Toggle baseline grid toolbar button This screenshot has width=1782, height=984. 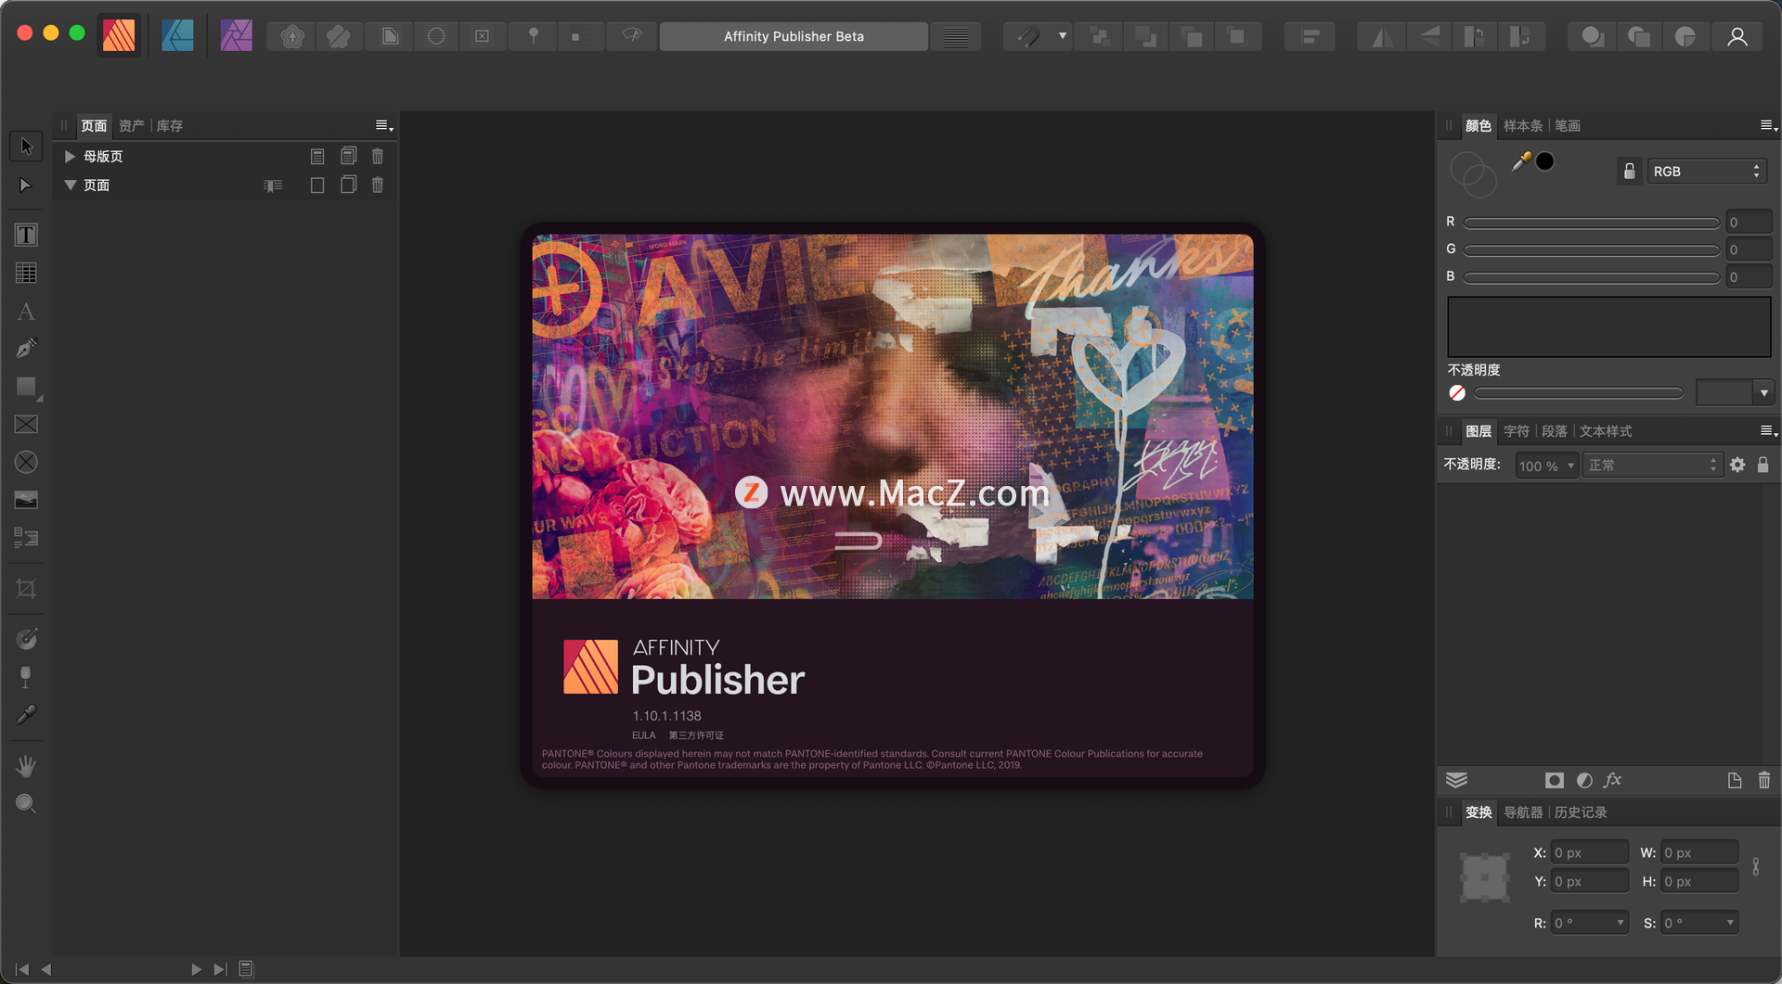click(x=955, y=37)
